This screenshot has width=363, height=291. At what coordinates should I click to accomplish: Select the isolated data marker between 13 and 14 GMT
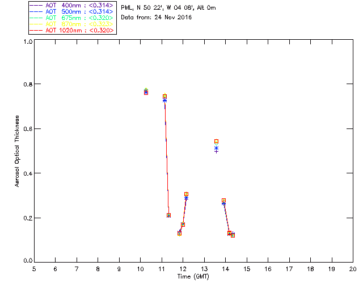coord(216,145)
